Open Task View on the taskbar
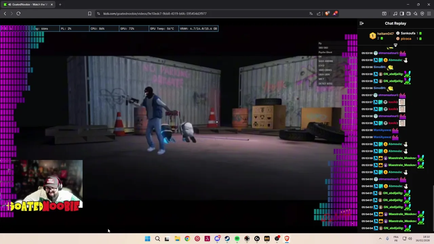 click(x=167, y=239)
